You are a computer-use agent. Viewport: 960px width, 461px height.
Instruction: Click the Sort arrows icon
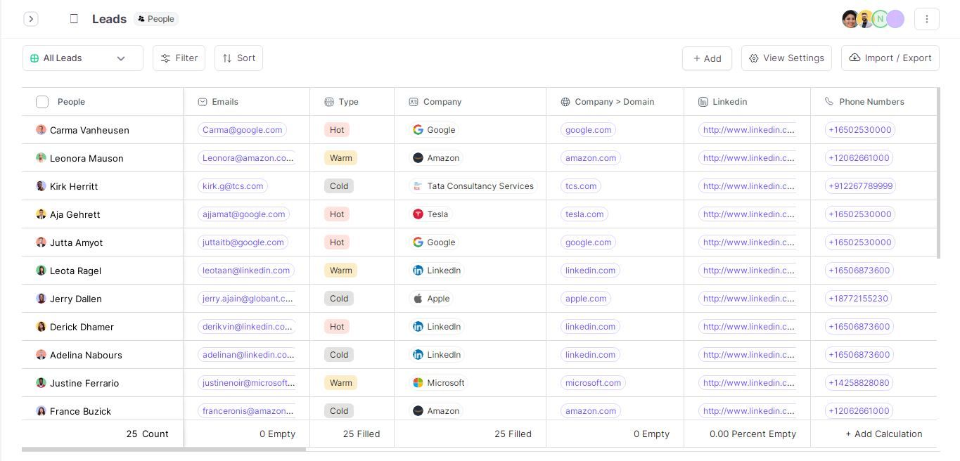pos(228,58)
